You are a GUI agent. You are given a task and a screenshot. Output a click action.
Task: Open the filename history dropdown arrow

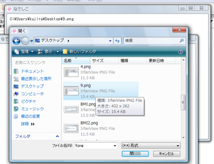click(x=115, y=146)
